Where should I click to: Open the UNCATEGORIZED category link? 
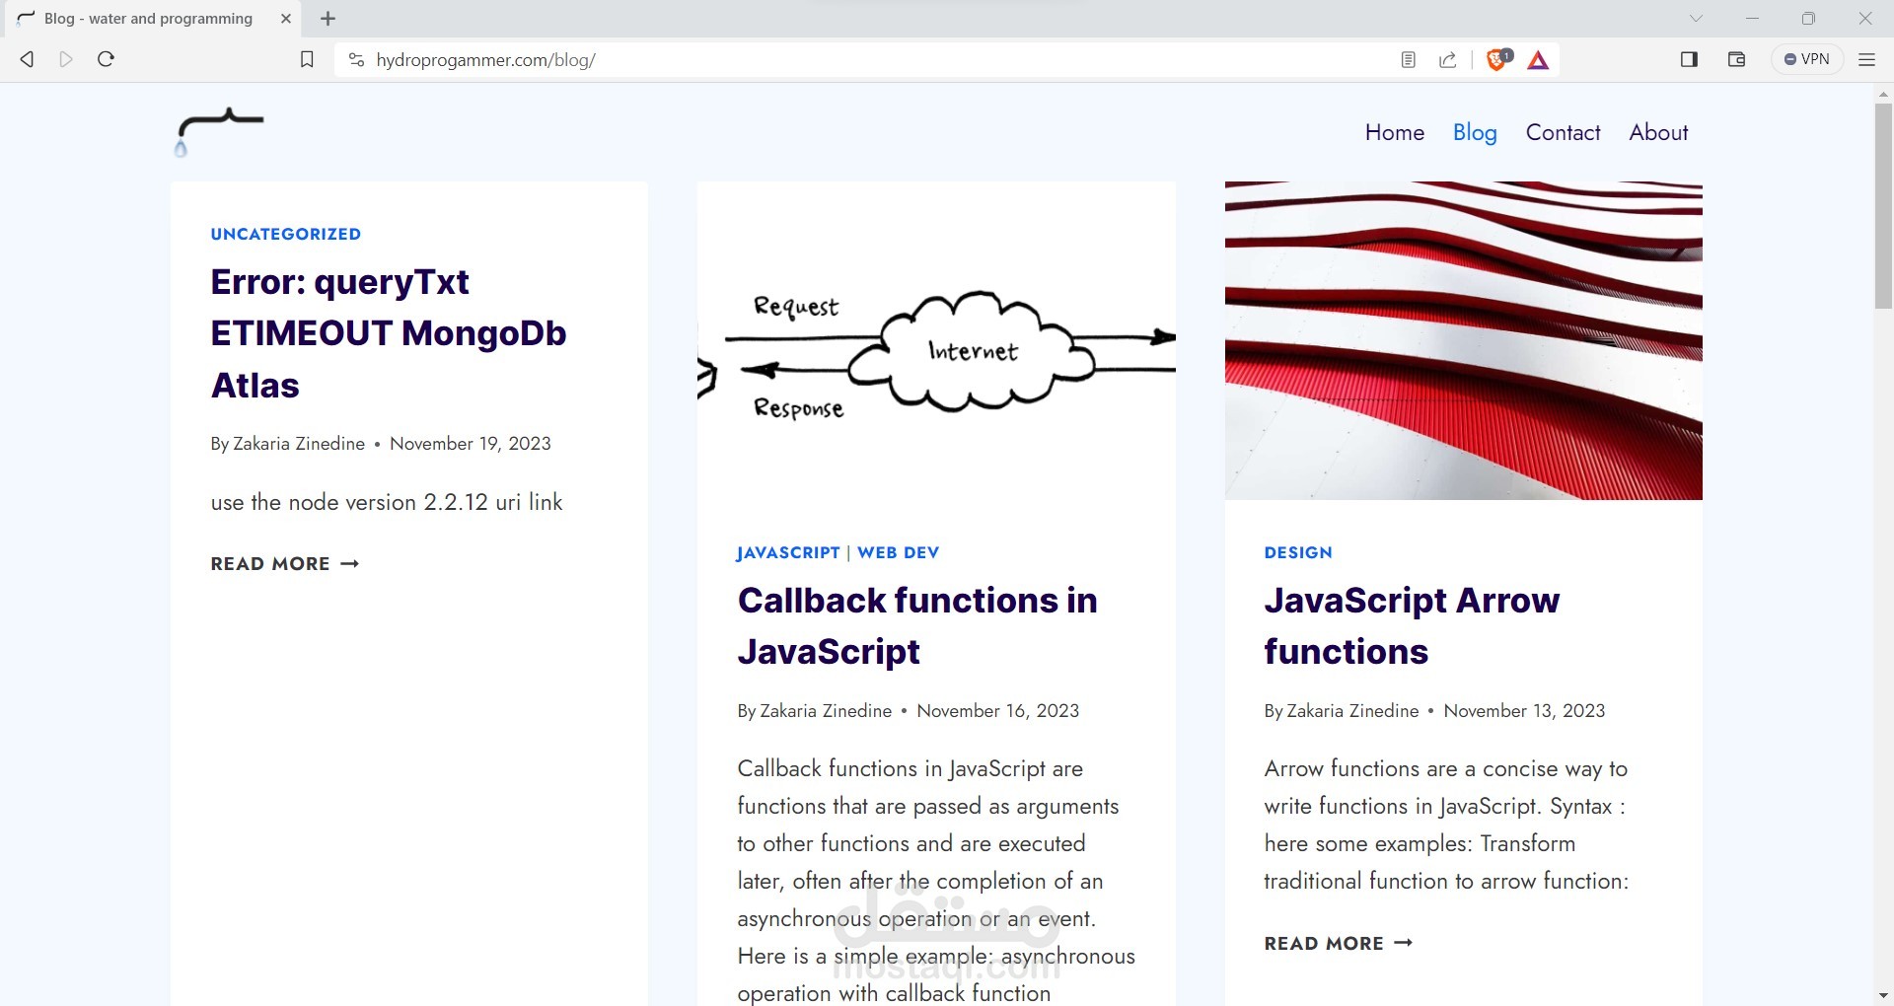[x=285, y=234]
